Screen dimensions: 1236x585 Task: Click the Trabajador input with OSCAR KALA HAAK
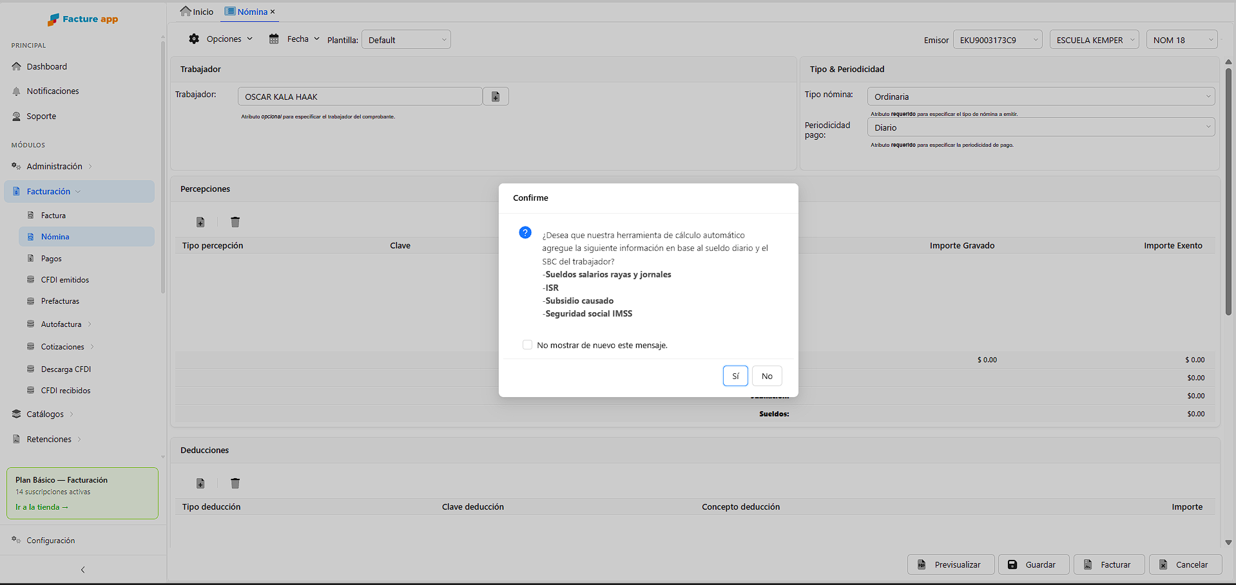(x=360, y=97)
